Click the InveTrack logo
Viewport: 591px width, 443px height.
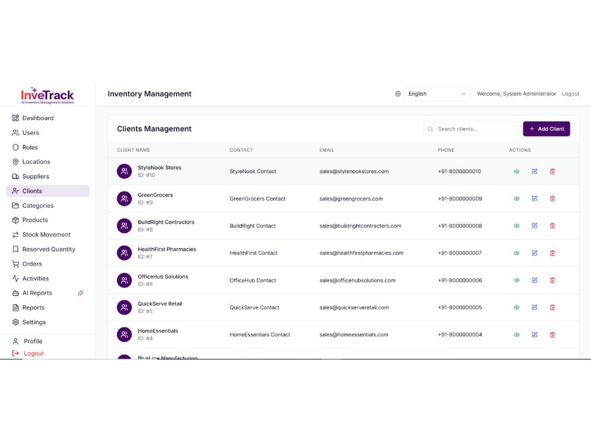point(47,96)
